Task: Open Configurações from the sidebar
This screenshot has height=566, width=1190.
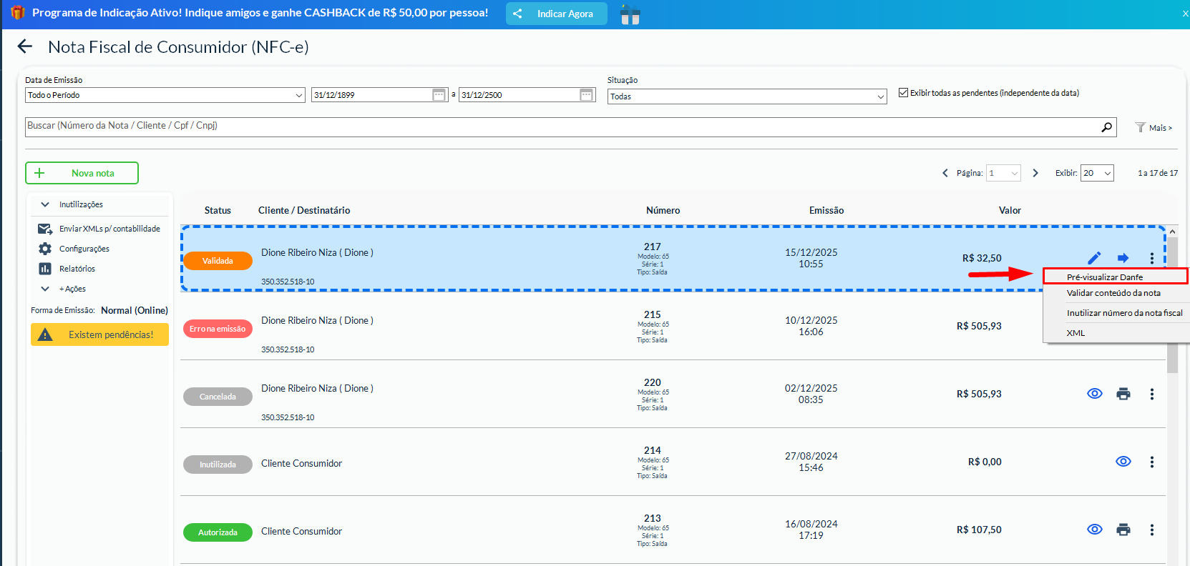Action: (x=84, y=249)
